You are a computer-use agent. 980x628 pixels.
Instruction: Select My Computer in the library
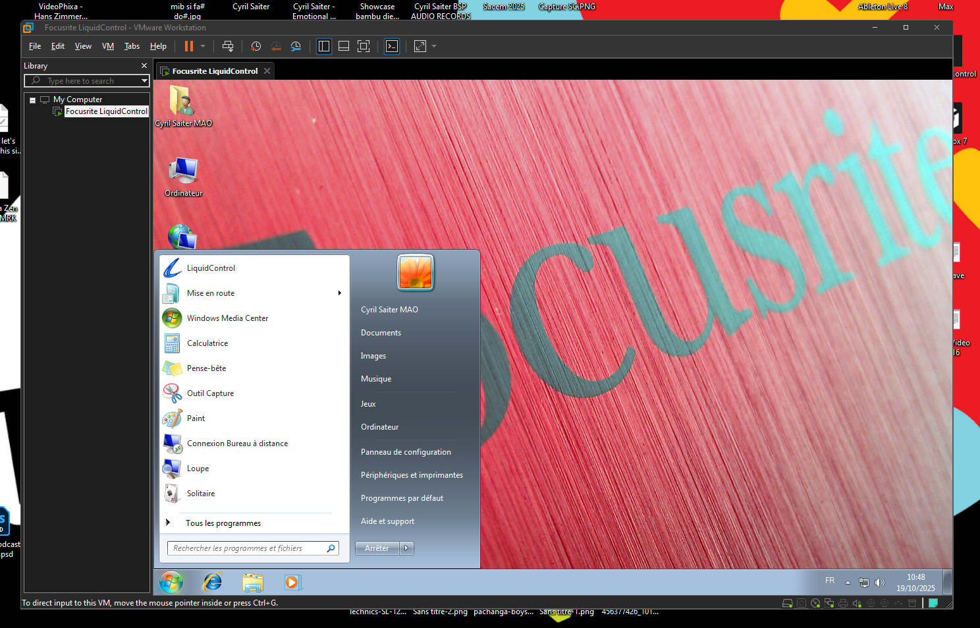pos(78,100)
